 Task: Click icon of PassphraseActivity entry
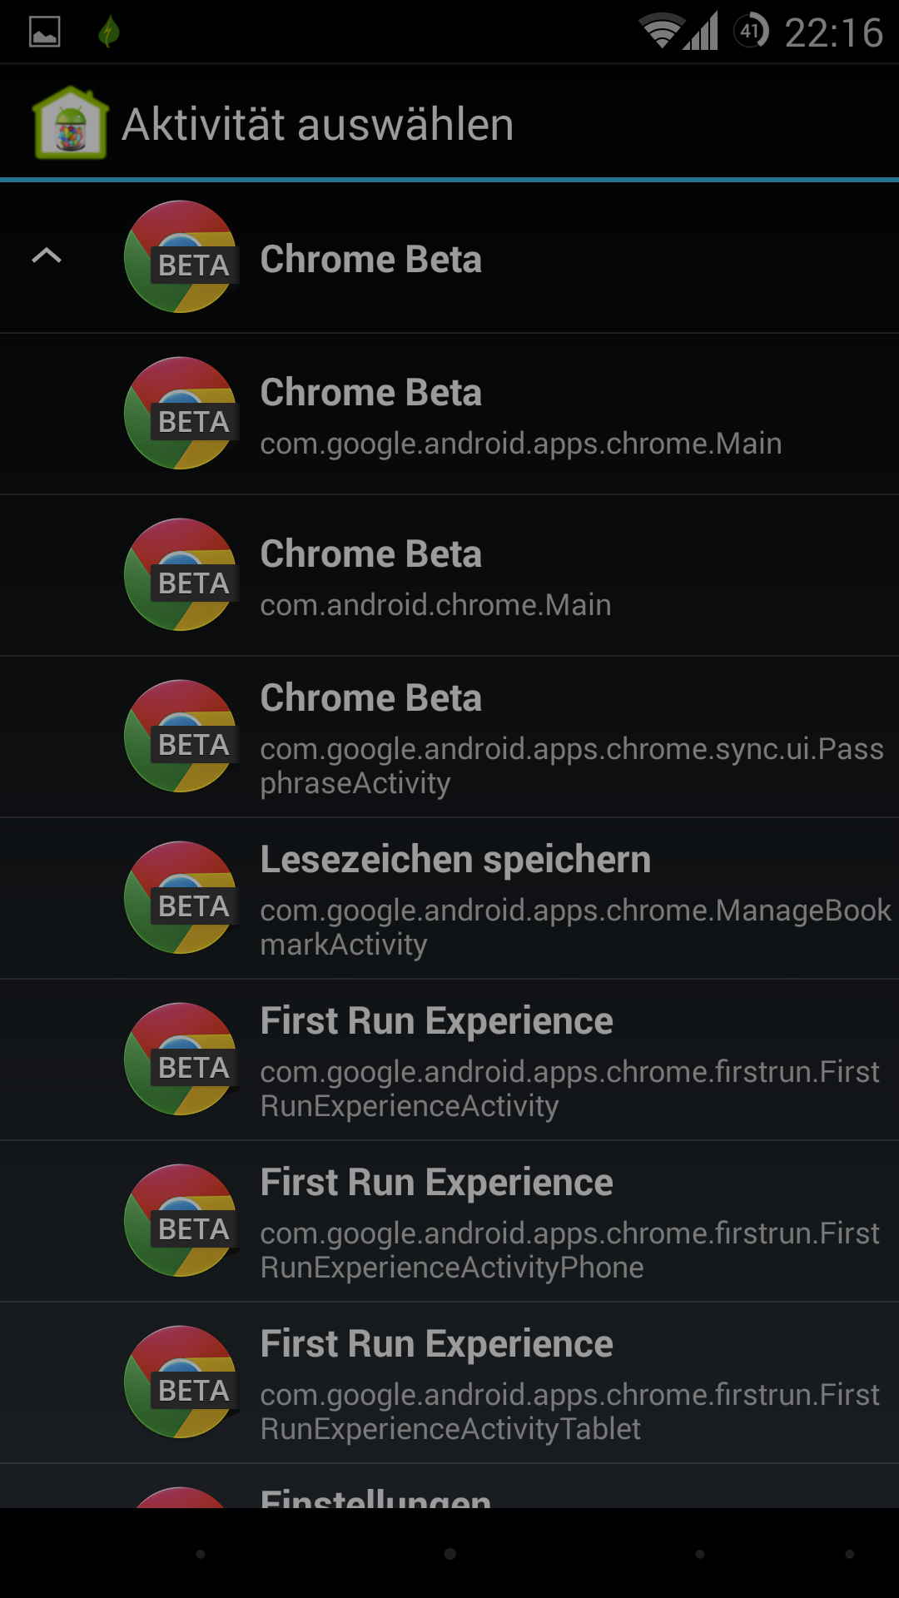pyautogui.click(x=181, y=737)
